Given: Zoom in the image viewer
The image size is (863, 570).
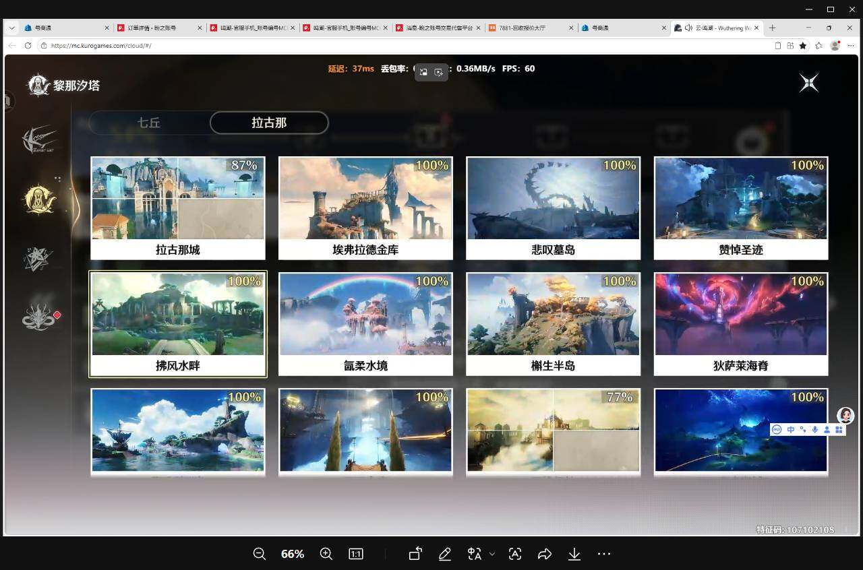Looking at the screenshot, I should click(x=326, y=554).
